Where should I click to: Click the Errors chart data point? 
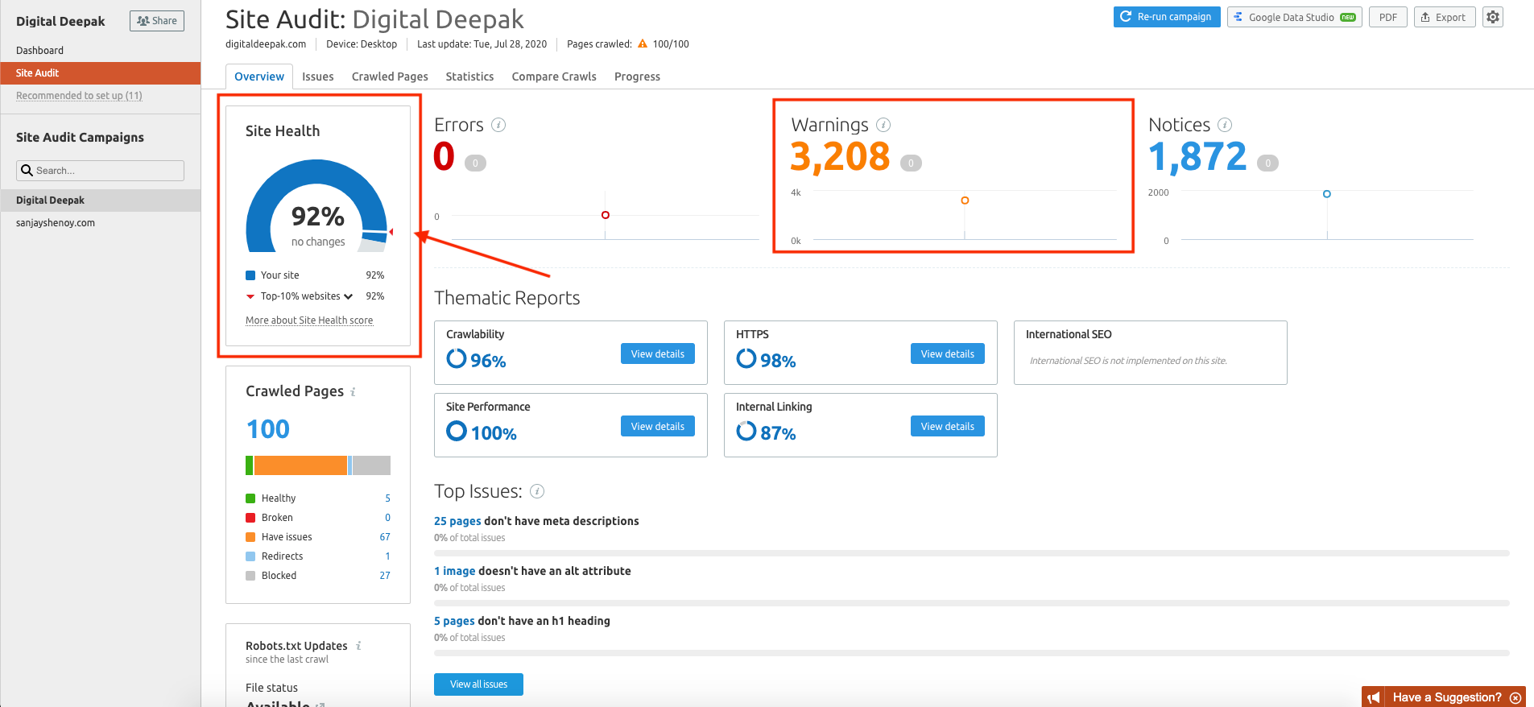click(606, 215)
